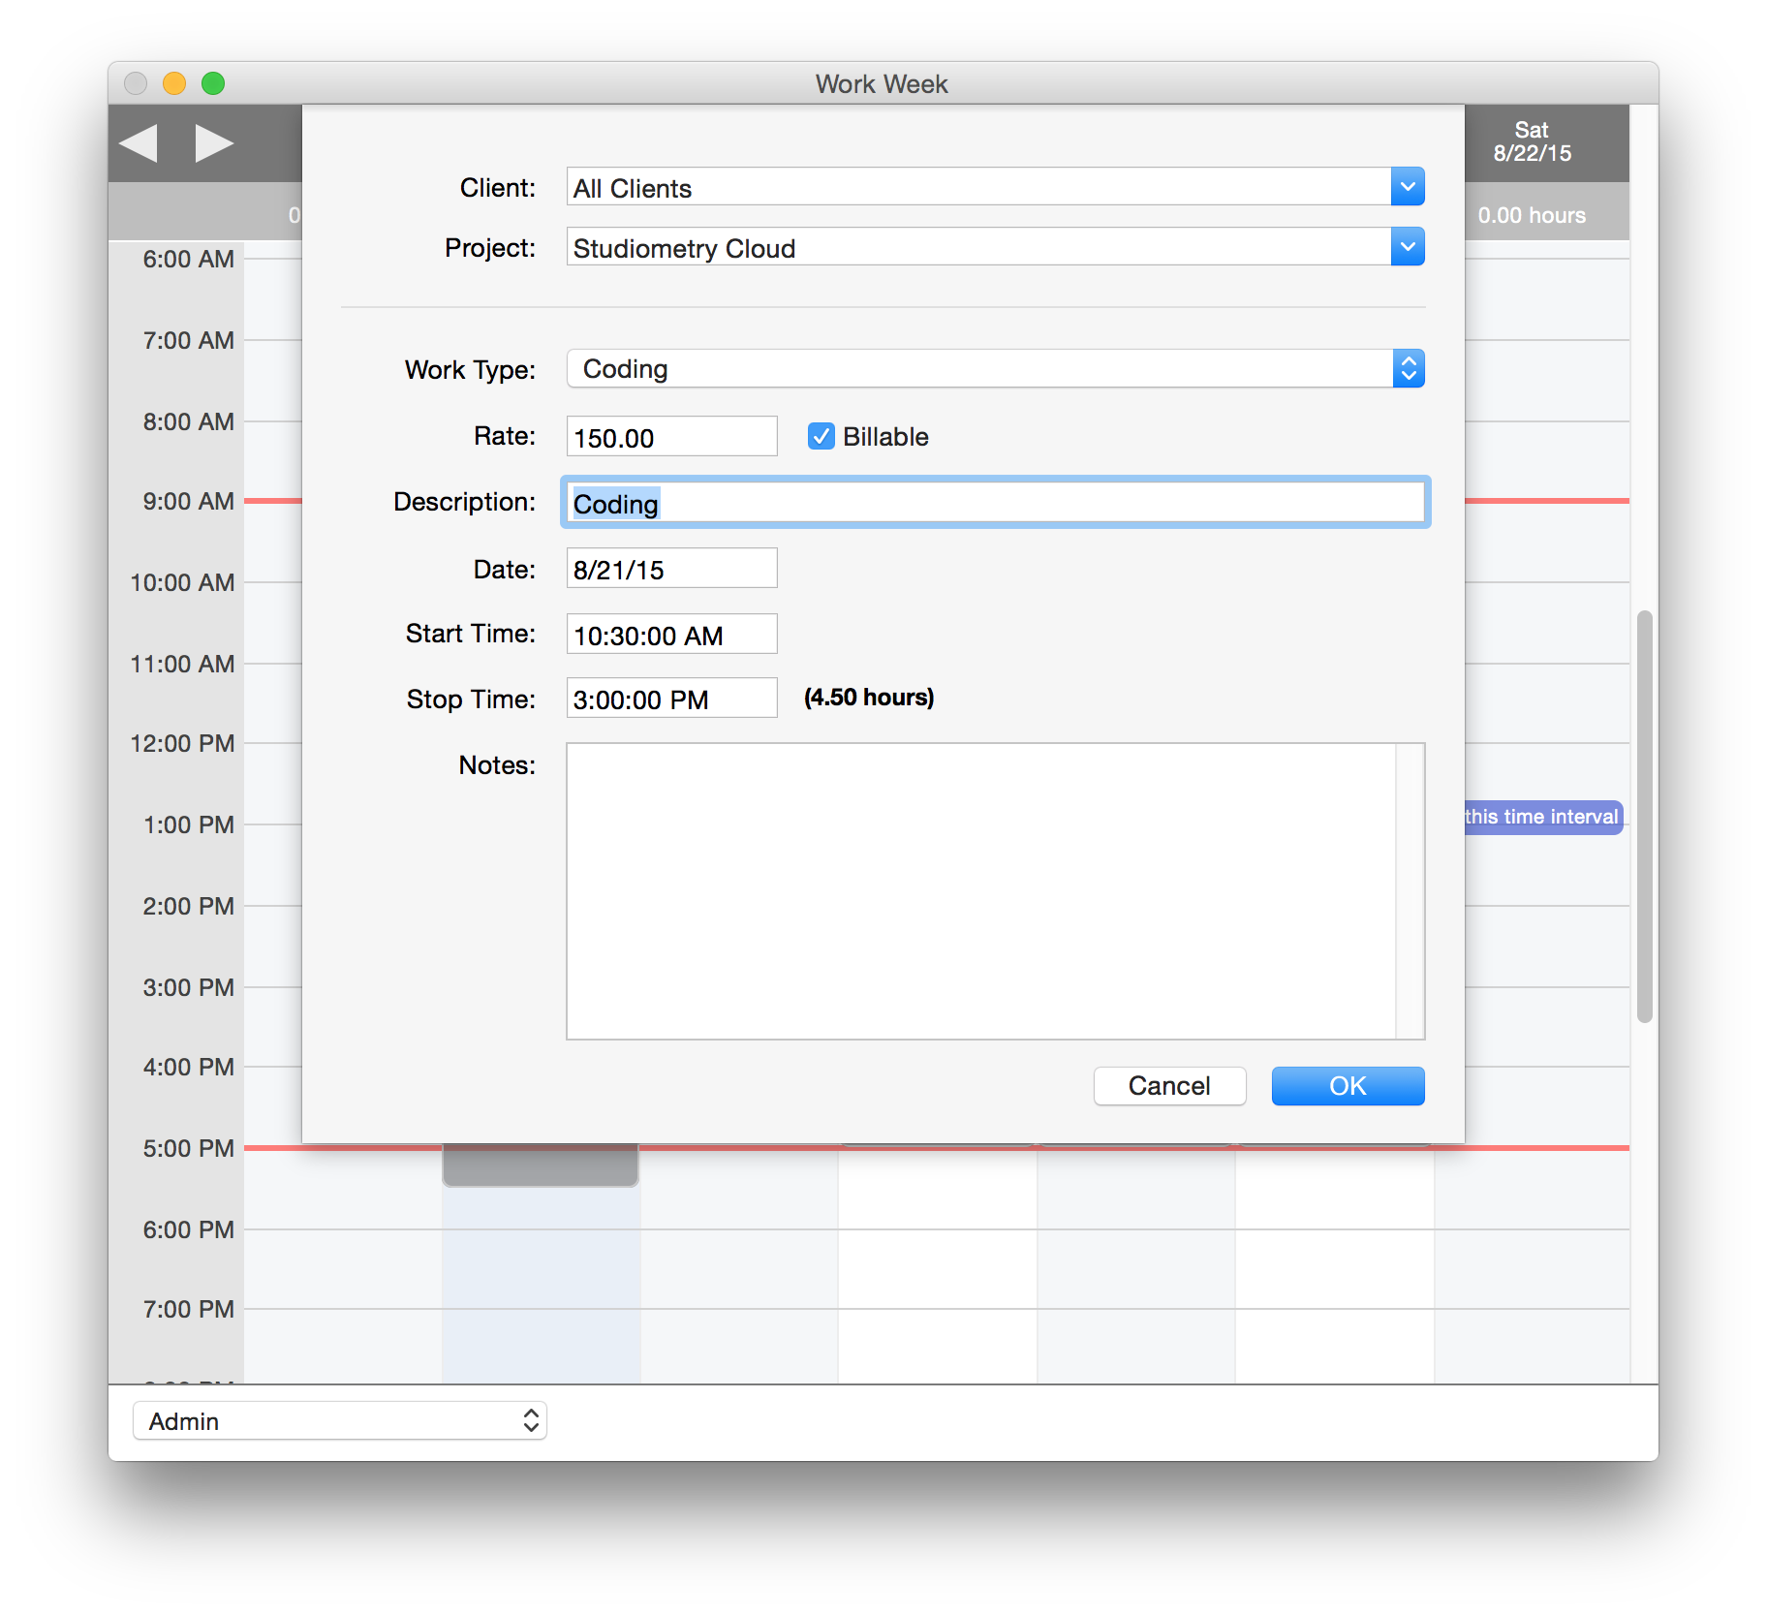Click the Description text field
This screenshot has width=1767, height=1616.
(x=995, y=503)
